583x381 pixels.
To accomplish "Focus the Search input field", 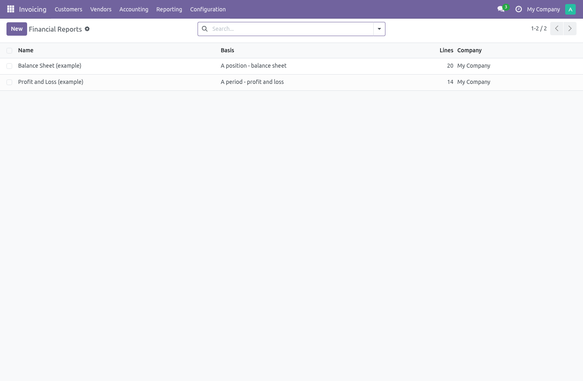I will (x=291, y=29).
